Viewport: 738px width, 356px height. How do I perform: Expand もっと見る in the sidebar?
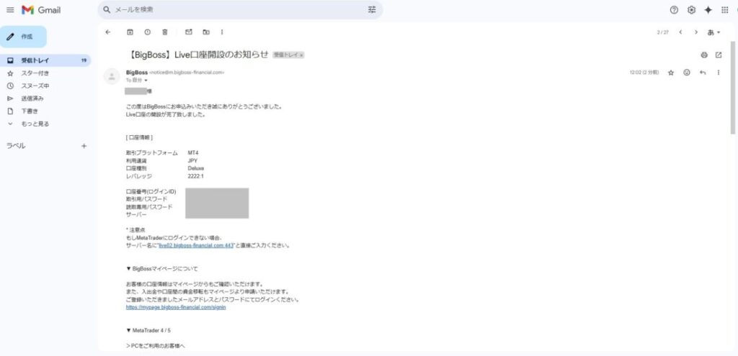(x=35, y=124)
